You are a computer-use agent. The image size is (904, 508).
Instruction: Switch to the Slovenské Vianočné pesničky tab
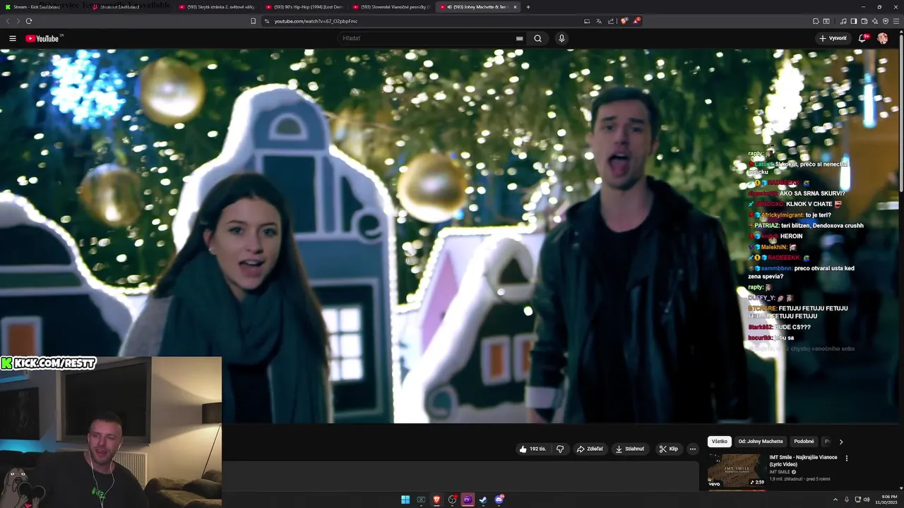tap(391, 7)
